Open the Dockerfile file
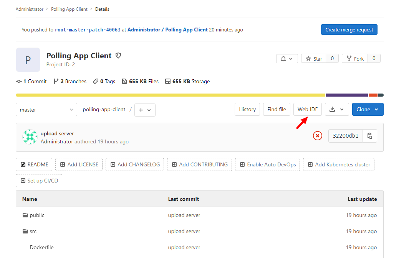The height and width of the screenshot is (258, 419). [41, 247]
